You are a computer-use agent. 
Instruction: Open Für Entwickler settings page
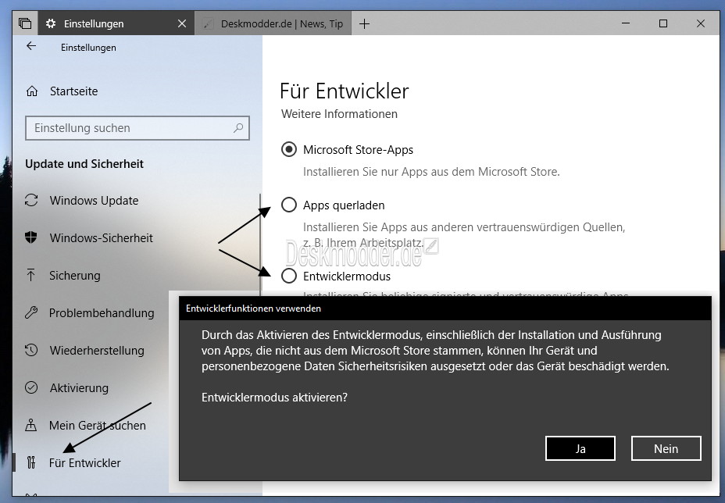coord(84,462)
